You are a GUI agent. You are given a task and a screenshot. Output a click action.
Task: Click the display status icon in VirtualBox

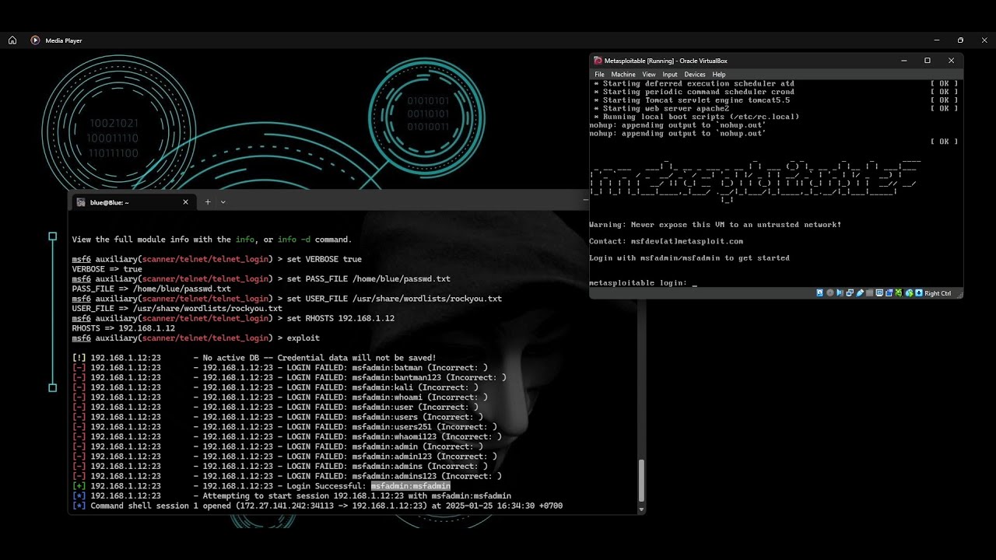[x=879, y=293]
